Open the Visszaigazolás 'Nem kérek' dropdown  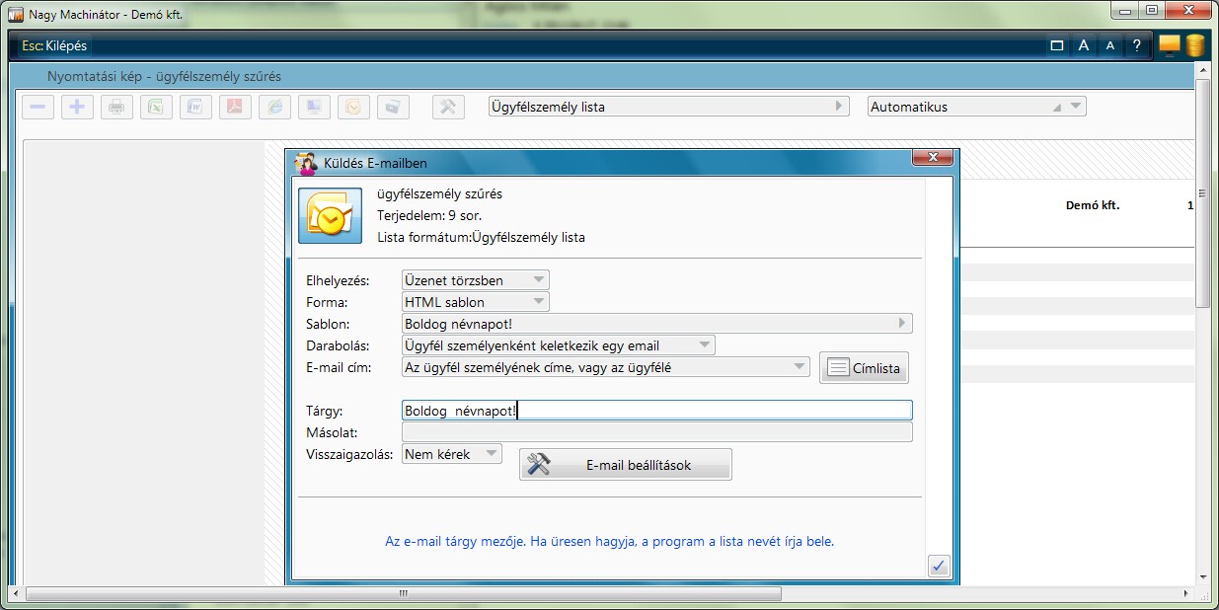coord(452,454)
